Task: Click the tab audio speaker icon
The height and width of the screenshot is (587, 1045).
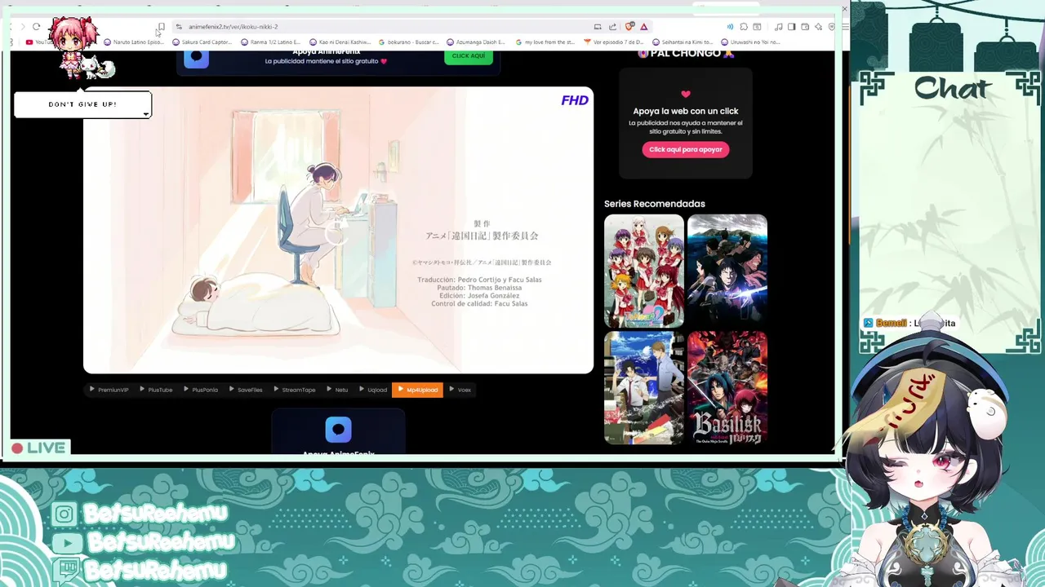Action: coord(730,27)
